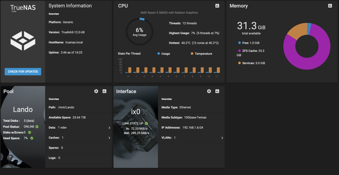
Task: Click the AMD Ryzen 5 5600G label
Action: tap(169, 13)
